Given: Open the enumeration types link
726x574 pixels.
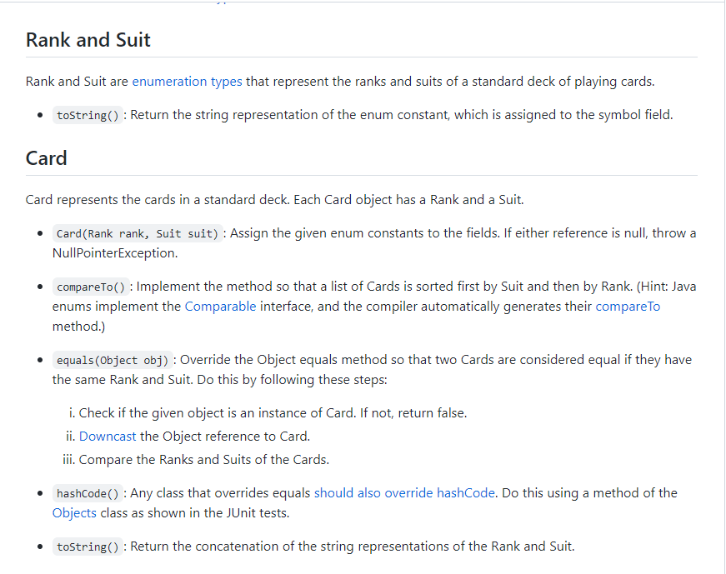Looking at the screenshot, I should tap(187, 82).
